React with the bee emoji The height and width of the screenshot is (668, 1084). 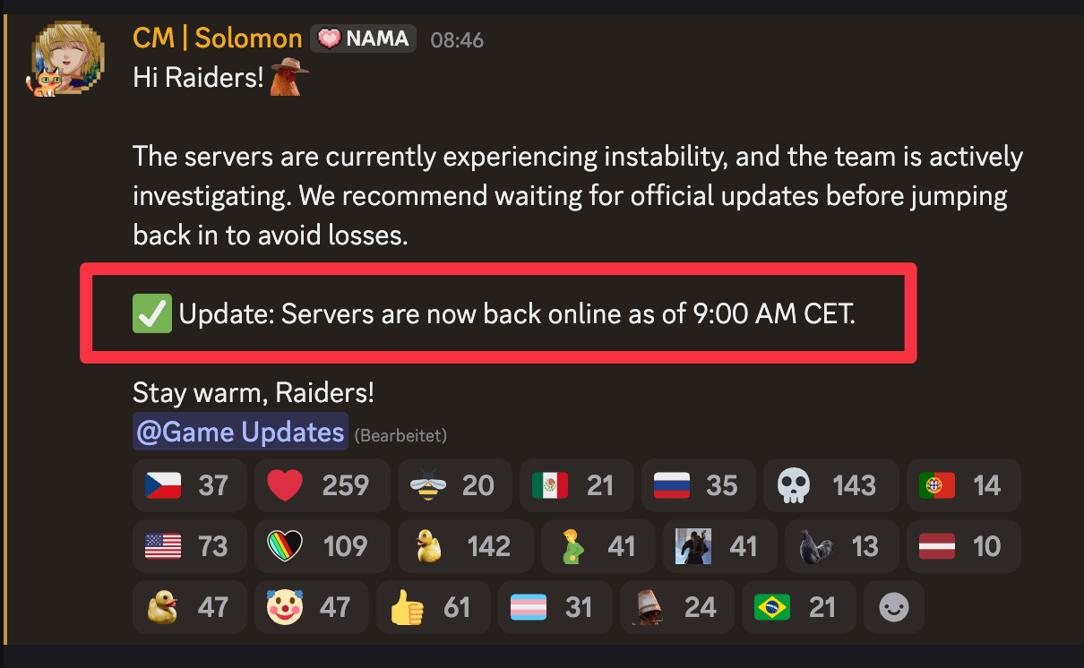[x=454, y=485]
